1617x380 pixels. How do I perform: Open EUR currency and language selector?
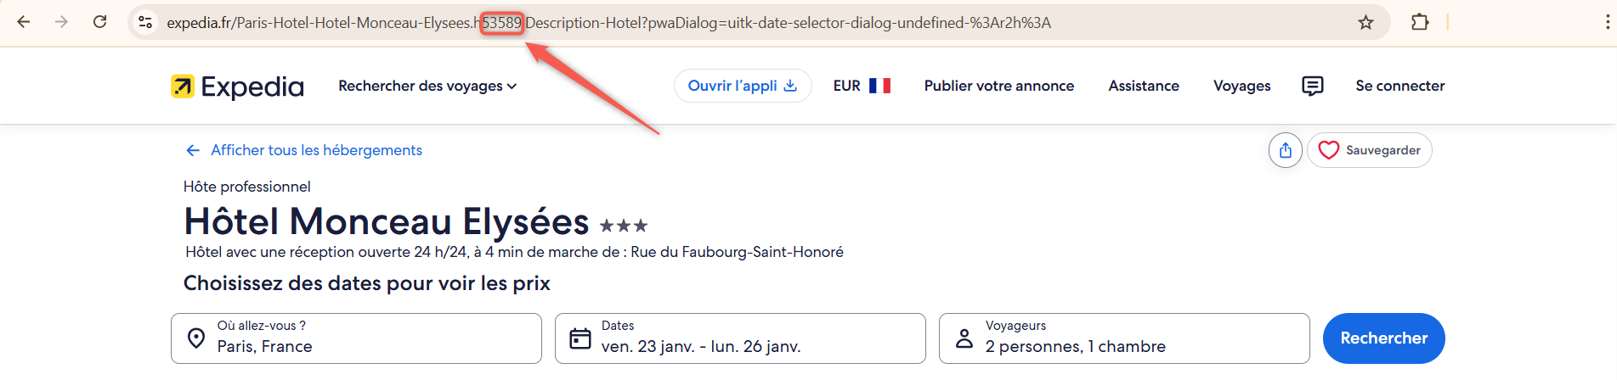[x=862, y=86]
